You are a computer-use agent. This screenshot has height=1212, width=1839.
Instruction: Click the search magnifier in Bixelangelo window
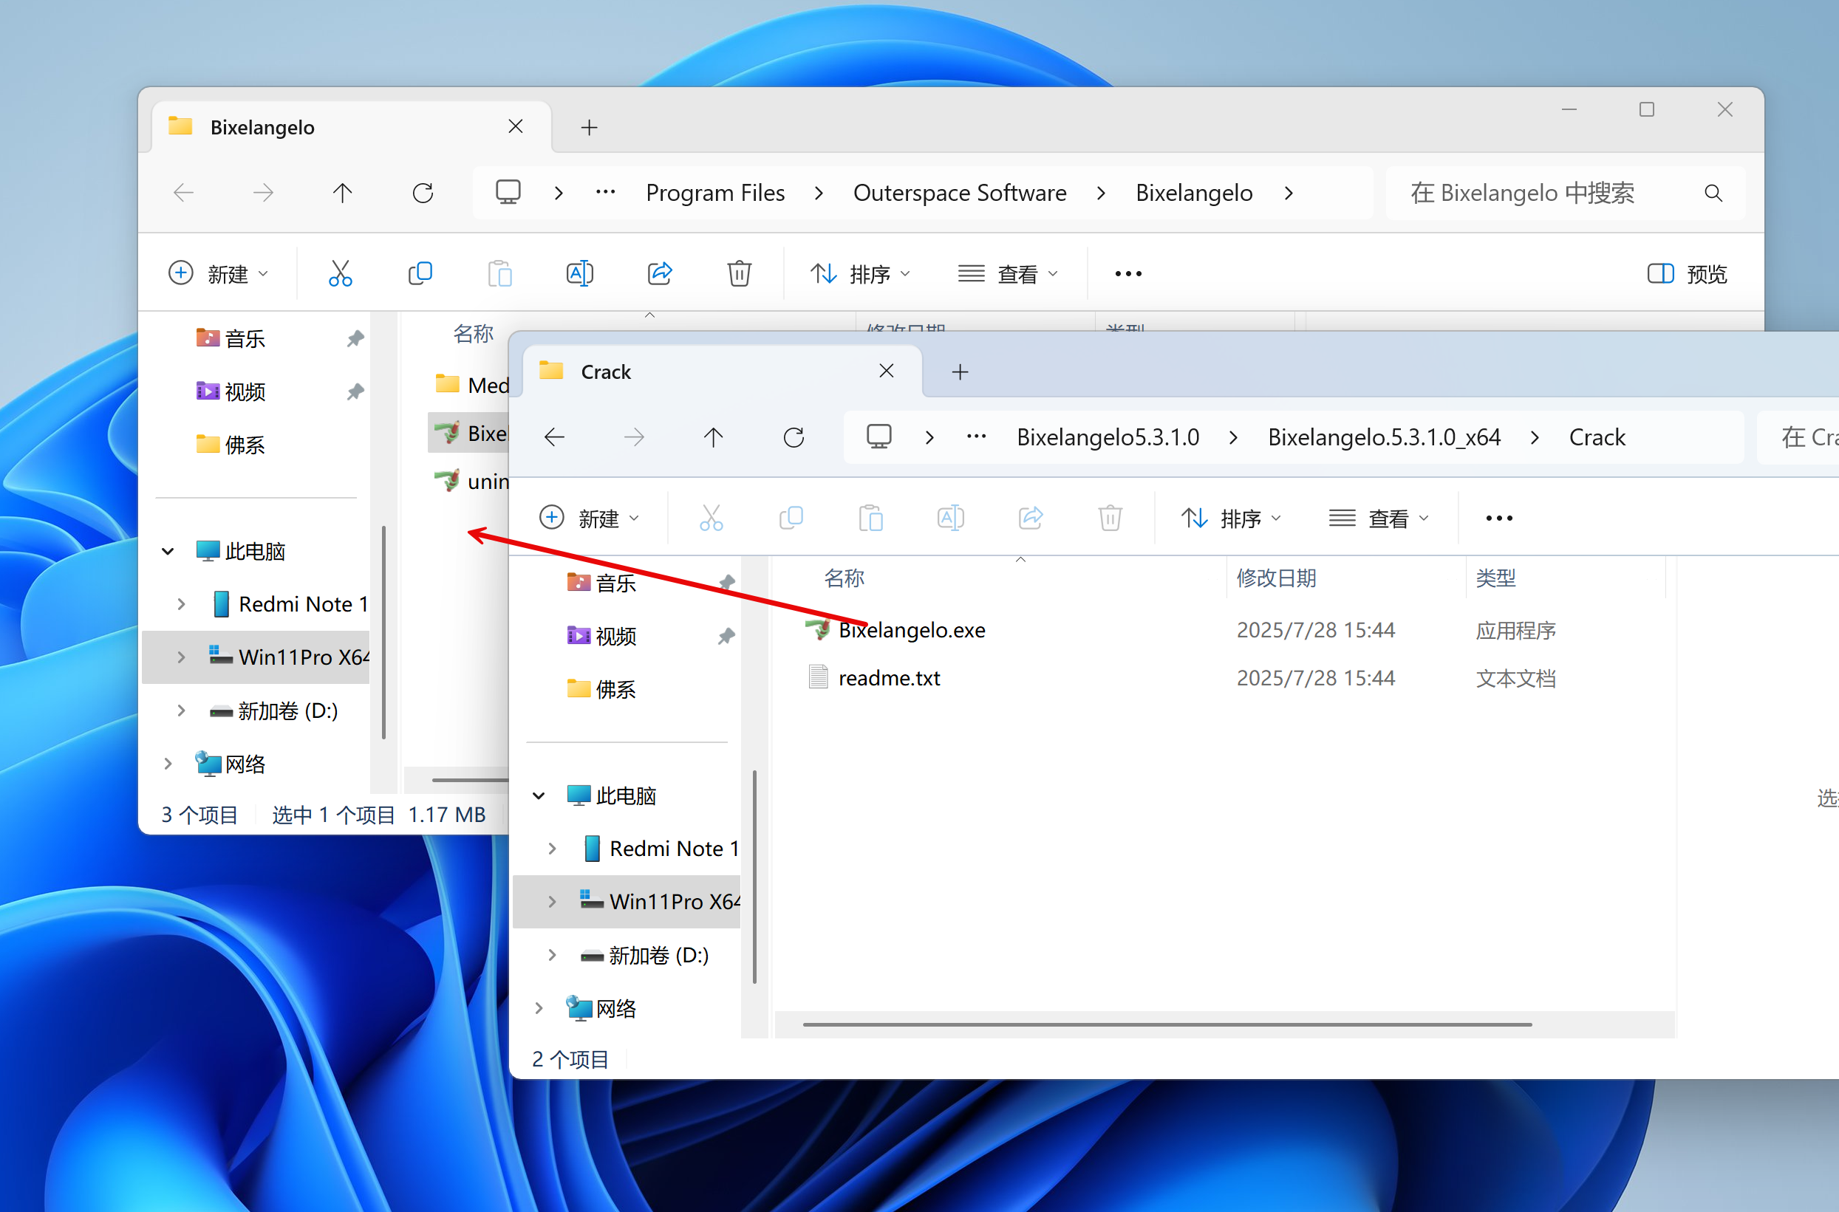tap(1713, 194)
